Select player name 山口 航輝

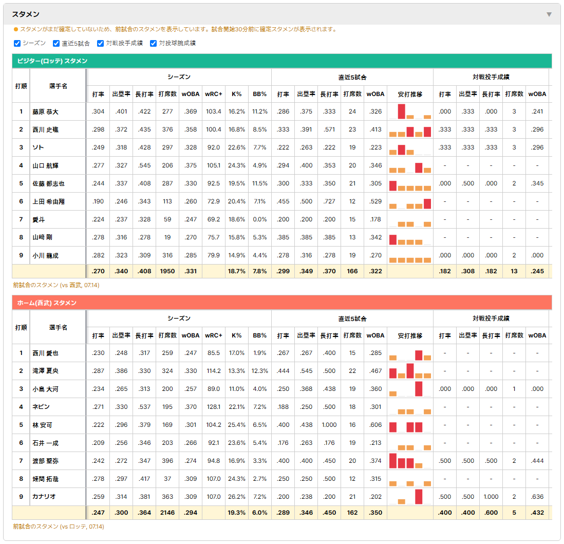(x=46, y=166)
